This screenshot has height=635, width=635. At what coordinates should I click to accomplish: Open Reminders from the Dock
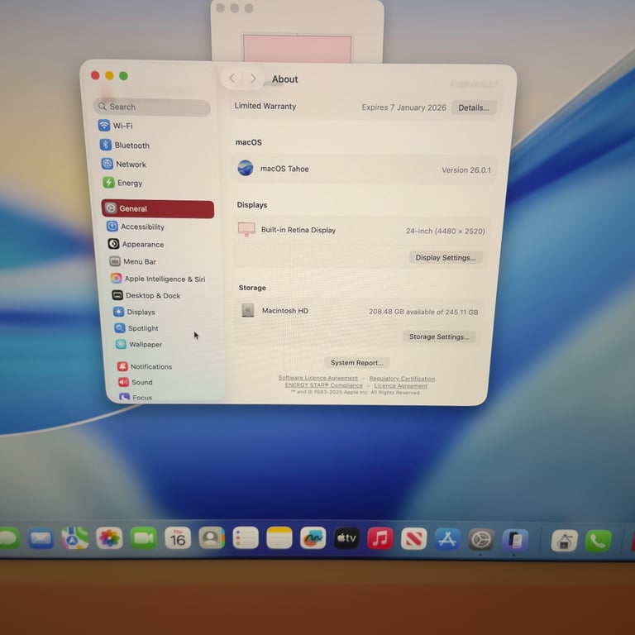[x=246, y=537]
